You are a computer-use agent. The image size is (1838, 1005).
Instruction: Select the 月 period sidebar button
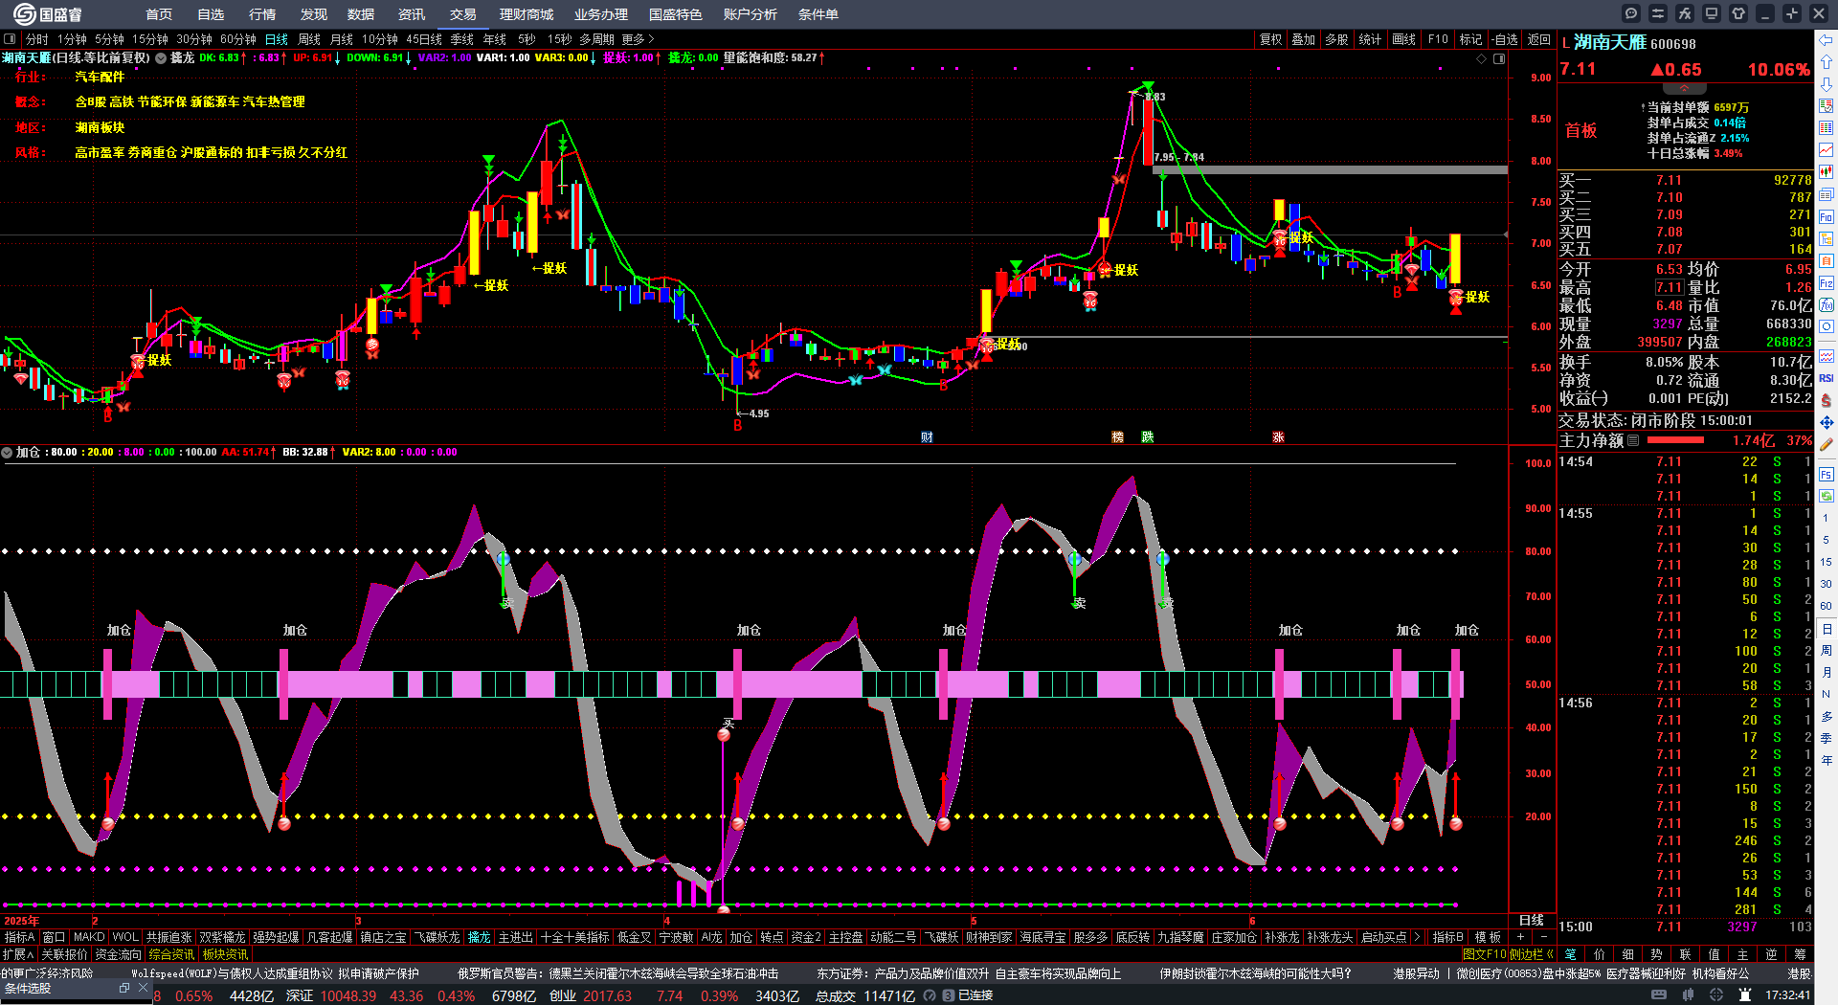pyautogui.click(x=1827, y=673)
